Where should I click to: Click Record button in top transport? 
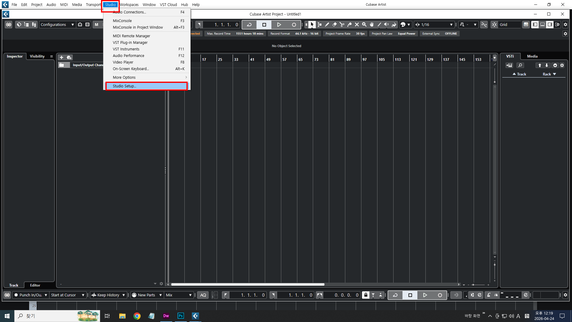pos(294,24)
